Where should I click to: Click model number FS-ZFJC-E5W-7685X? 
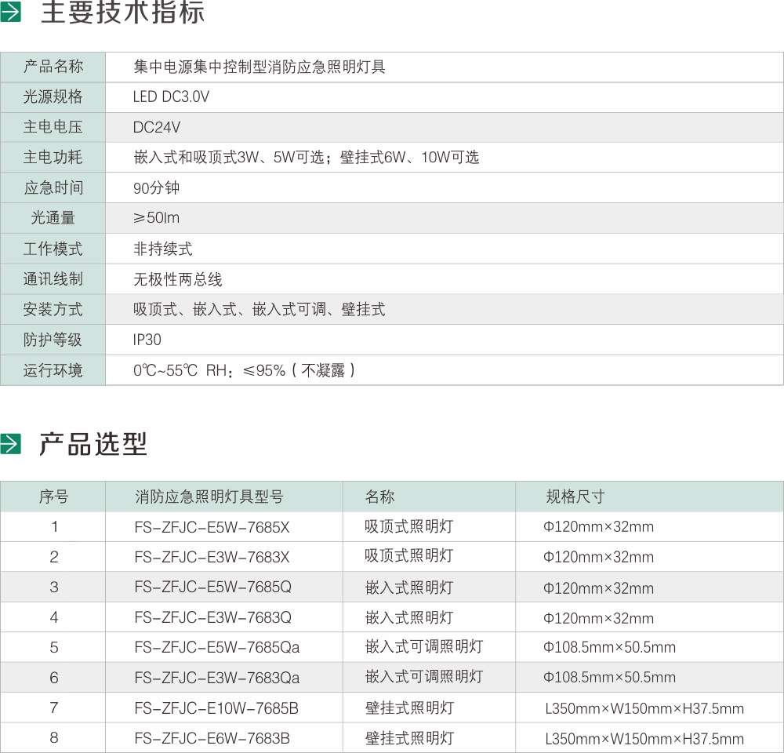(x=207, y=526)
